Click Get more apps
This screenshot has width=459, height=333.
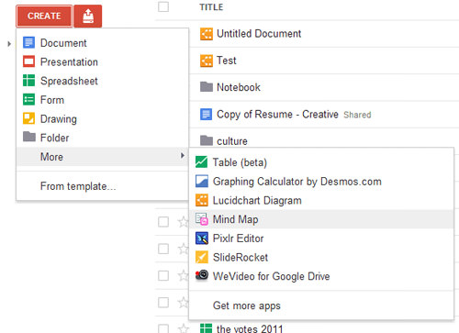tap(321, 305)
